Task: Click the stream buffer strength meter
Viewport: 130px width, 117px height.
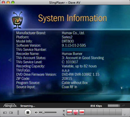Action: point(114,106)
